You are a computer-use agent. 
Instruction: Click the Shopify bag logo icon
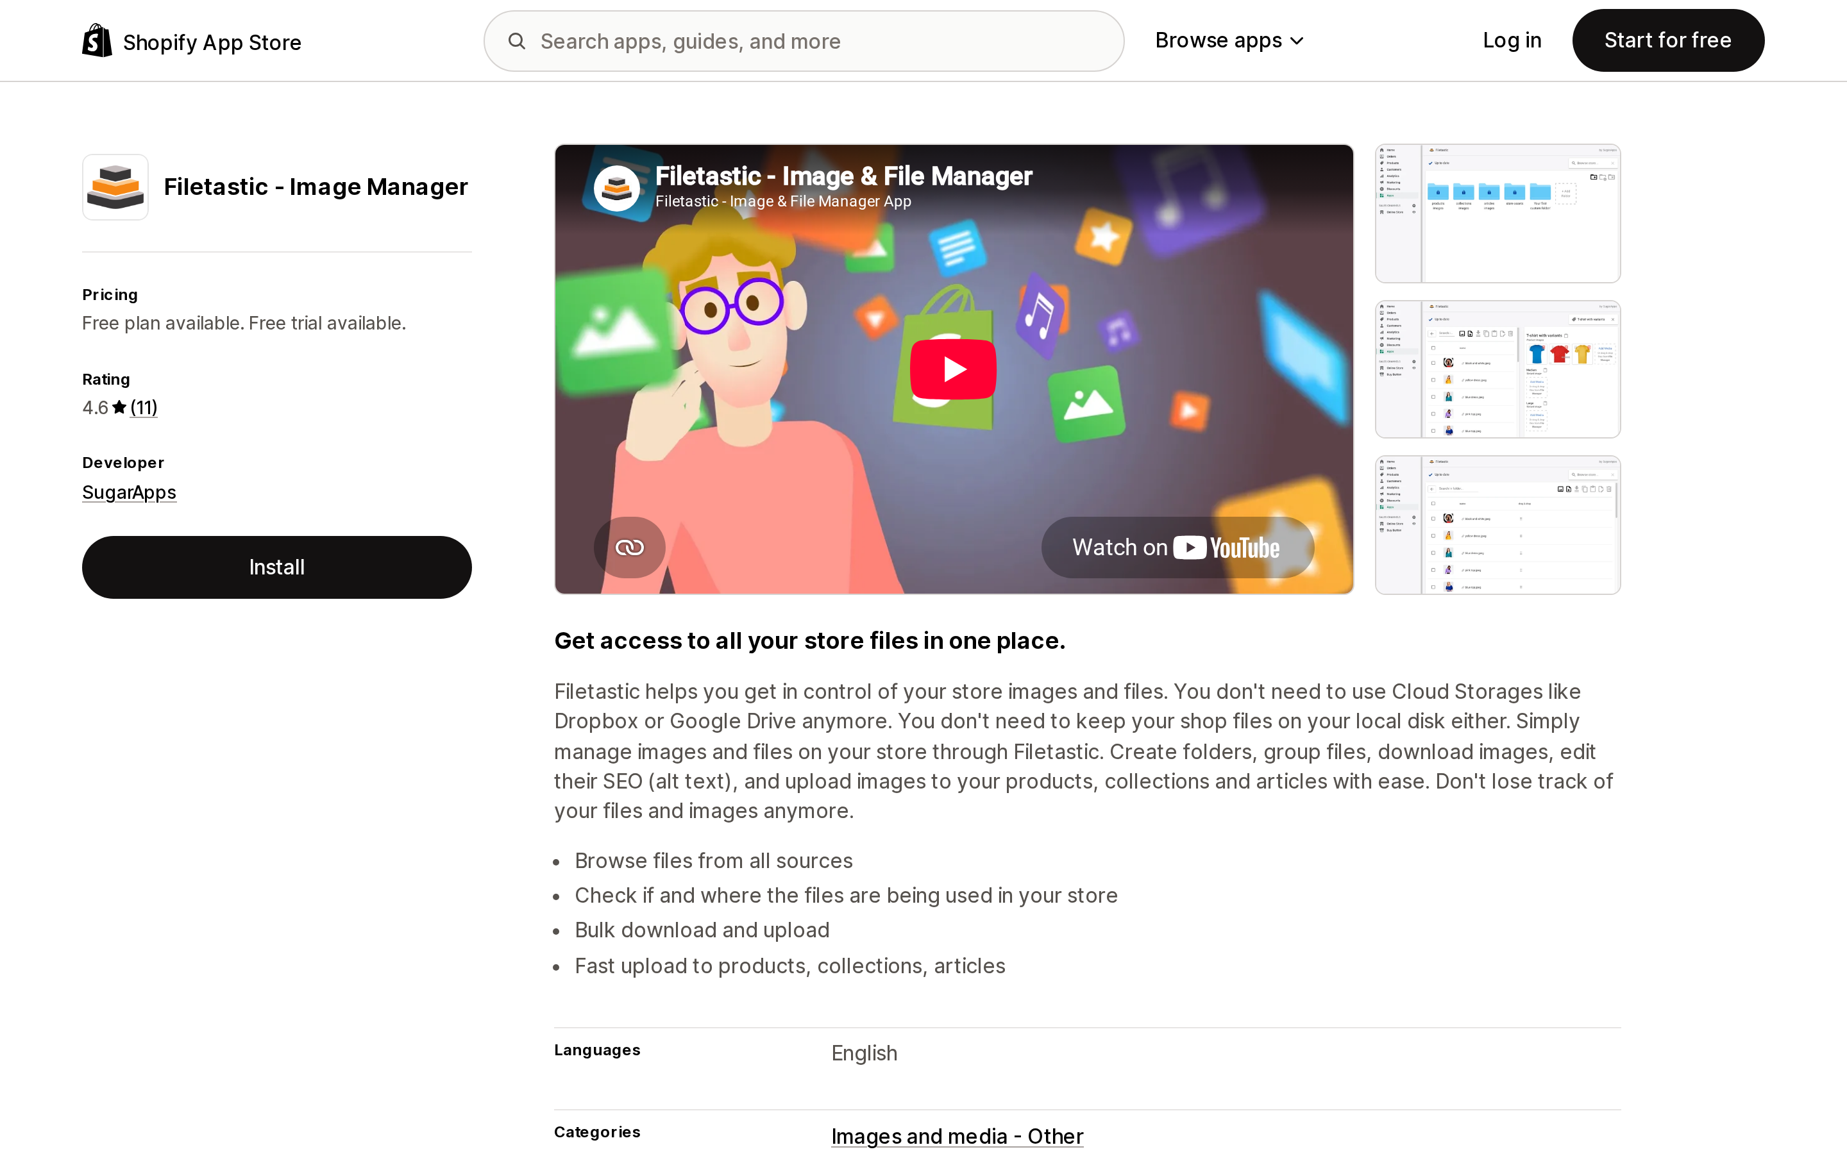pos(97,40)
